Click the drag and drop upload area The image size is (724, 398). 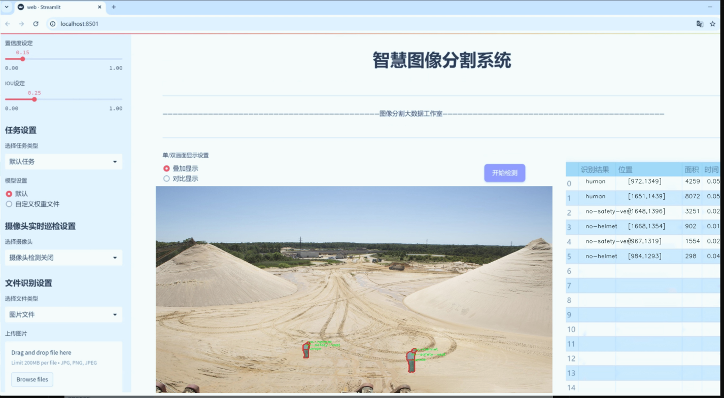(x=63, y=367)
